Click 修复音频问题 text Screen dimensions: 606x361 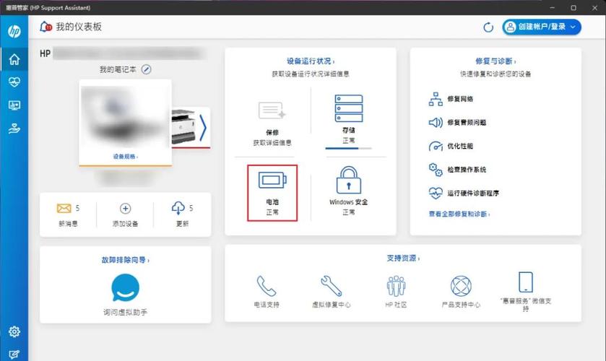[467, 123]
